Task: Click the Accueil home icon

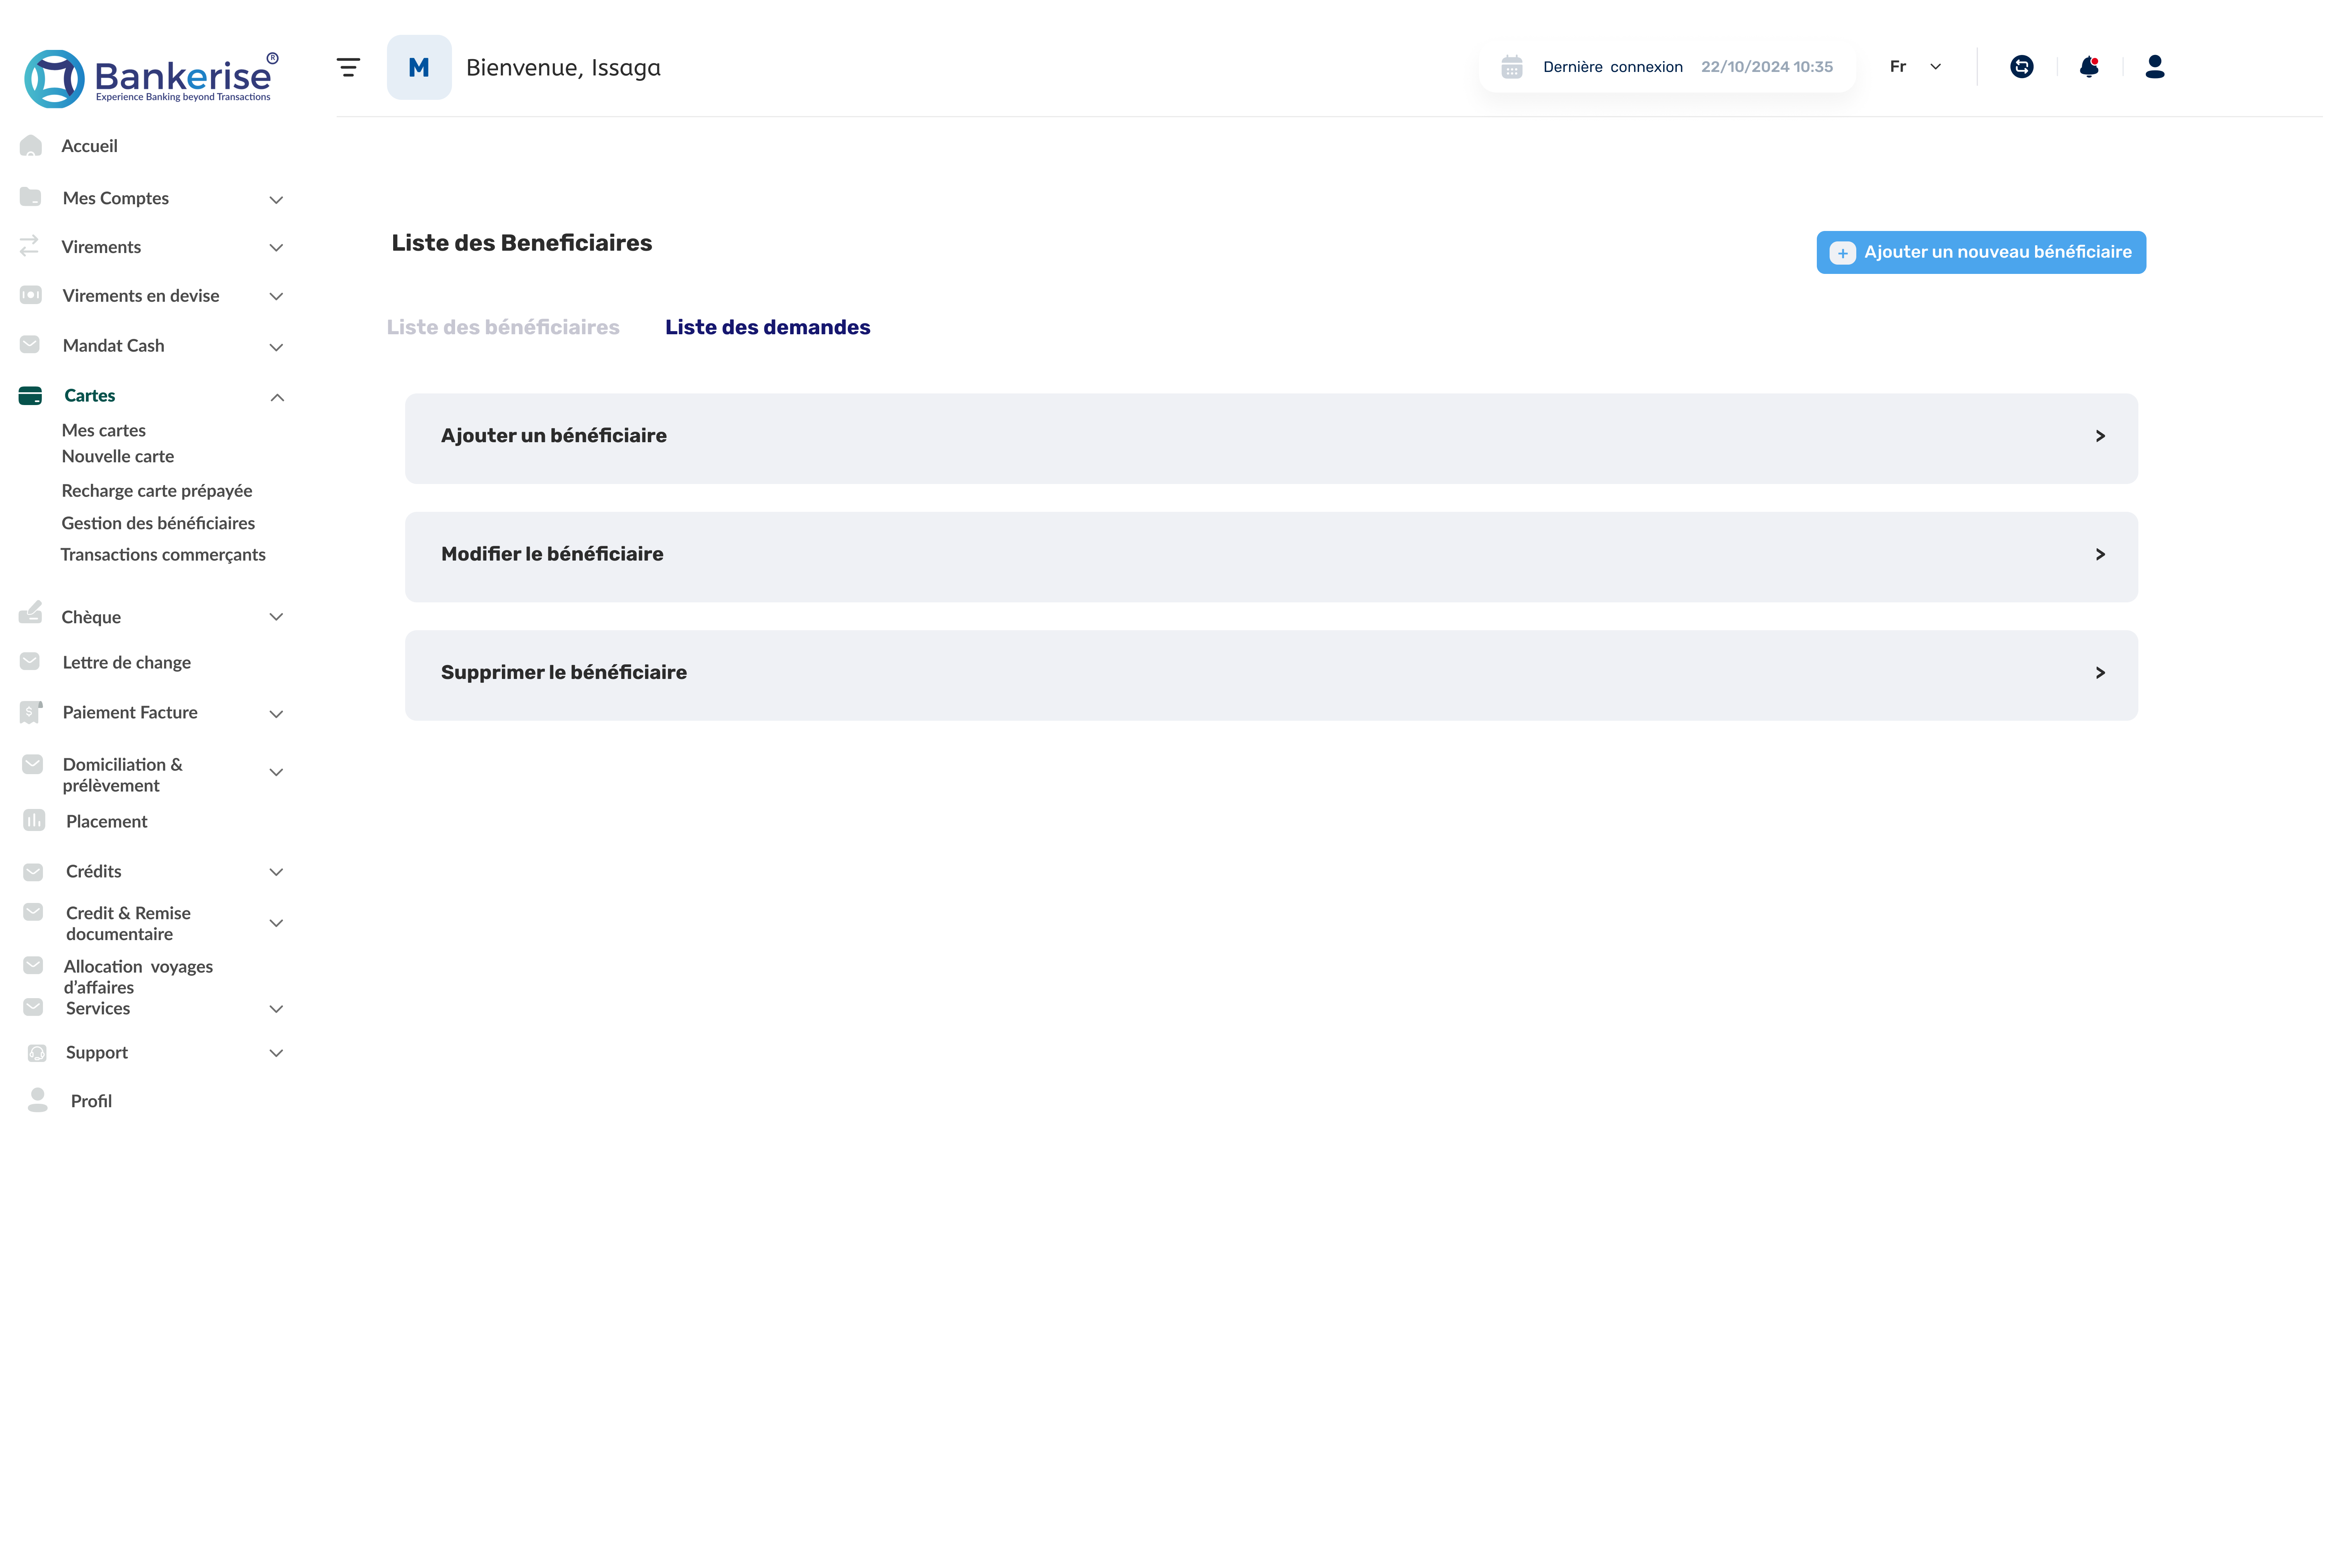Action: (x=31, y=146)
